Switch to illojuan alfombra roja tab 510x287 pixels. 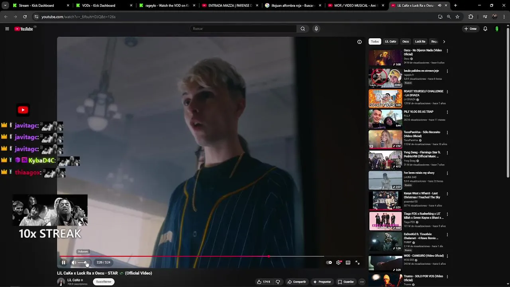coord(293,6)
